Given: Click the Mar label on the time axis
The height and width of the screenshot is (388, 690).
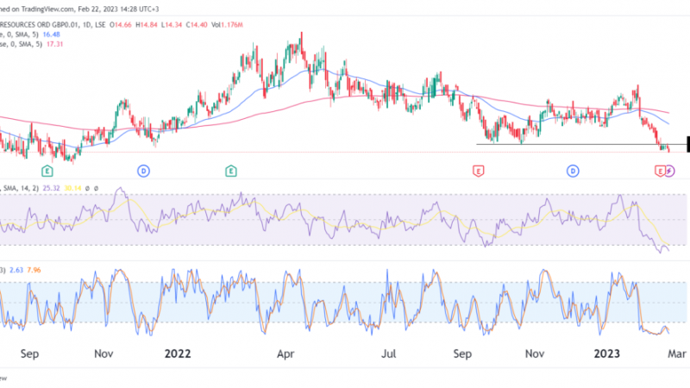Looking at the screenshot, I should tap(677, 354).
